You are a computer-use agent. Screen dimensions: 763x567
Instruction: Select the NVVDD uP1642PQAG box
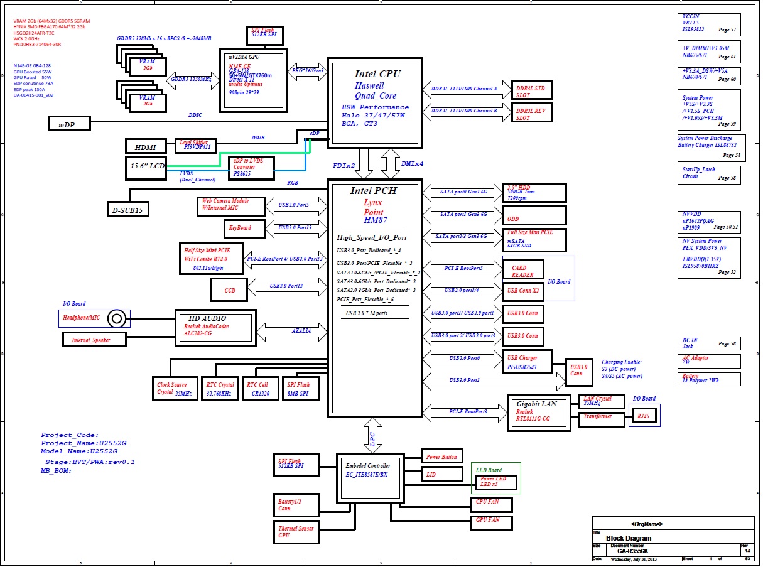click(709, 222)
